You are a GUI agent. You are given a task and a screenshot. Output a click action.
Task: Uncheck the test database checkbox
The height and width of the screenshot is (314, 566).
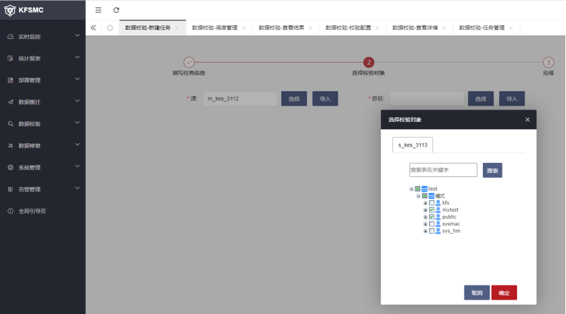[x=418, y=189]
